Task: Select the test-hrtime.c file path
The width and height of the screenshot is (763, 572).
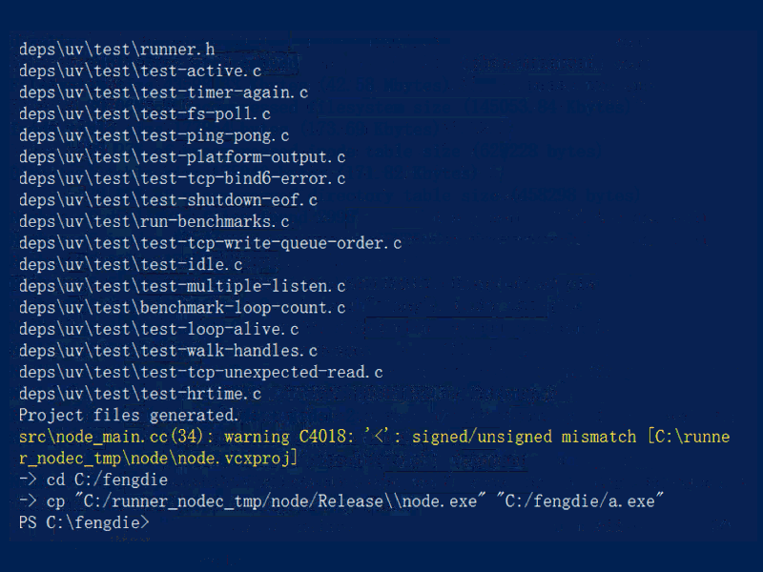Action: click(140, 394)
